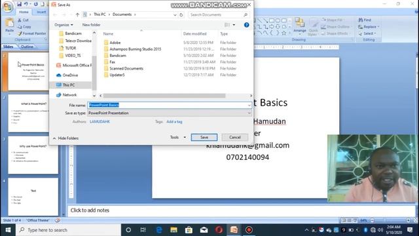This screenshot has height=236, width=419.
Task: Open the File name history dropdown arrow
Action: [x=249, y=105]
